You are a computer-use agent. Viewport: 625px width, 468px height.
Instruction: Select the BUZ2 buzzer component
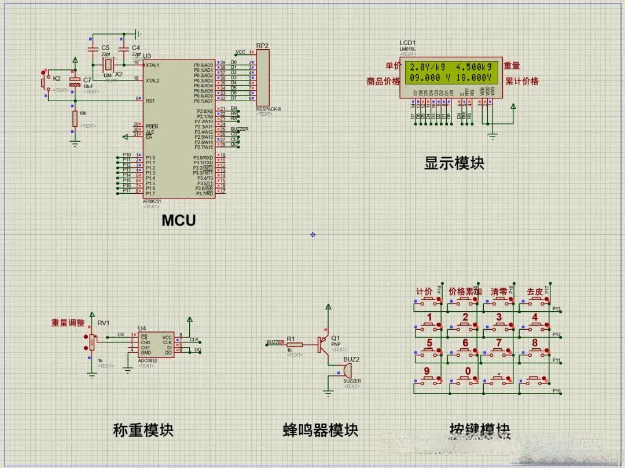click(347, 371)
